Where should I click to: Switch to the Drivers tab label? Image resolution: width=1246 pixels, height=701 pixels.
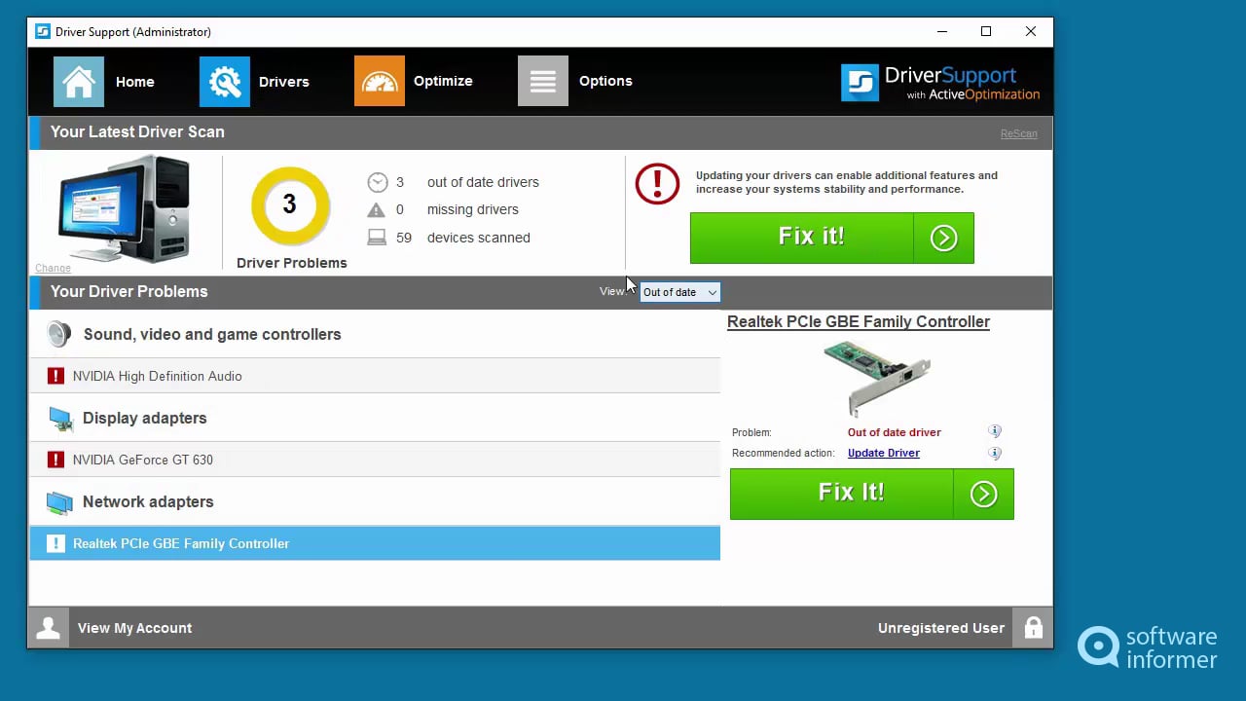(x=284, y=82)
